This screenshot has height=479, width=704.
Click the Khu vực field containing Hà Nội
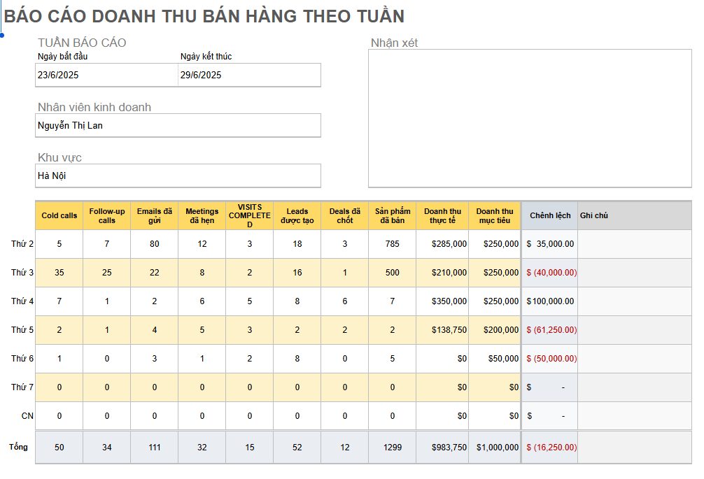click(178, 176)
